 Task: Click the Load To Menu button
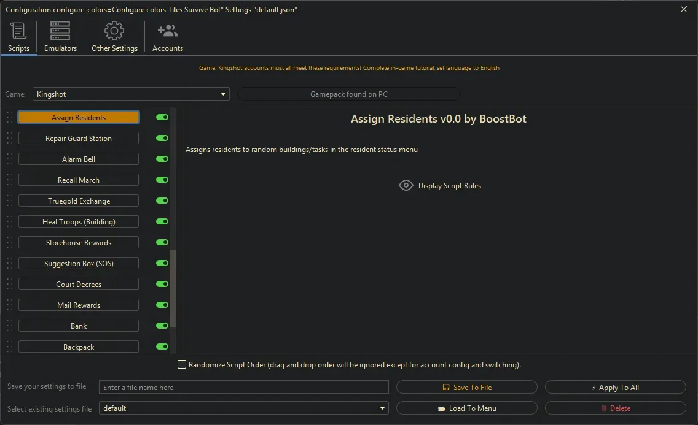tap(467, 408)
